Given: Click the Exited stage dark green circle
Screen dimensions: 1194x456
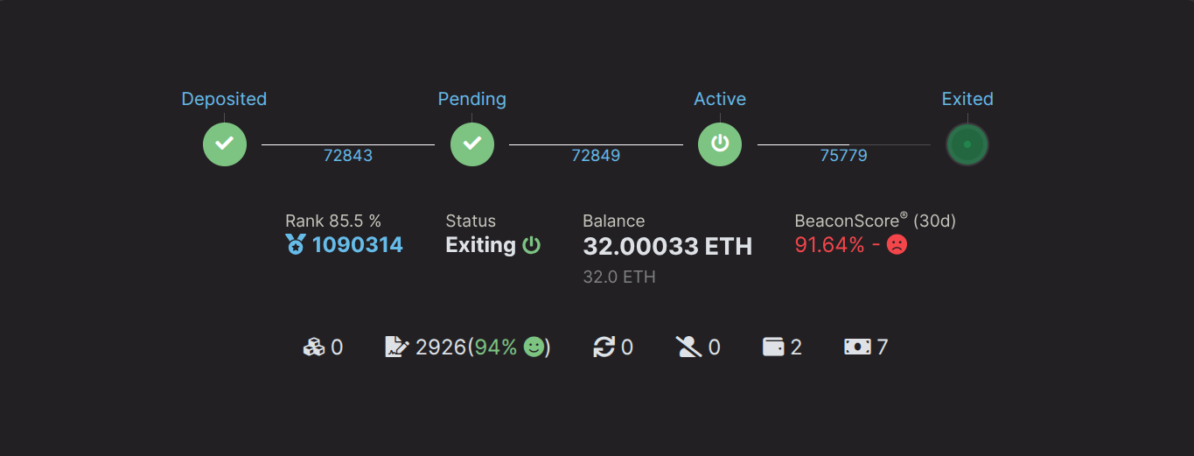Looking at the screenshot, I should 967,144.
